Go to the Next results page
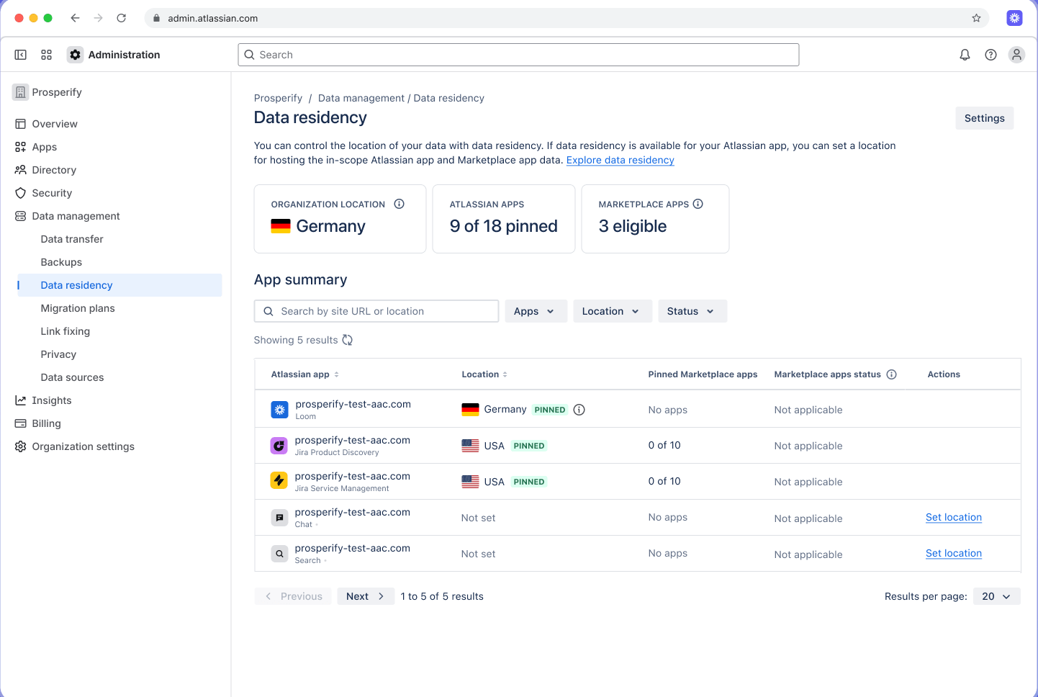The width and height of the screenshot is (1038, 697). 366,596
